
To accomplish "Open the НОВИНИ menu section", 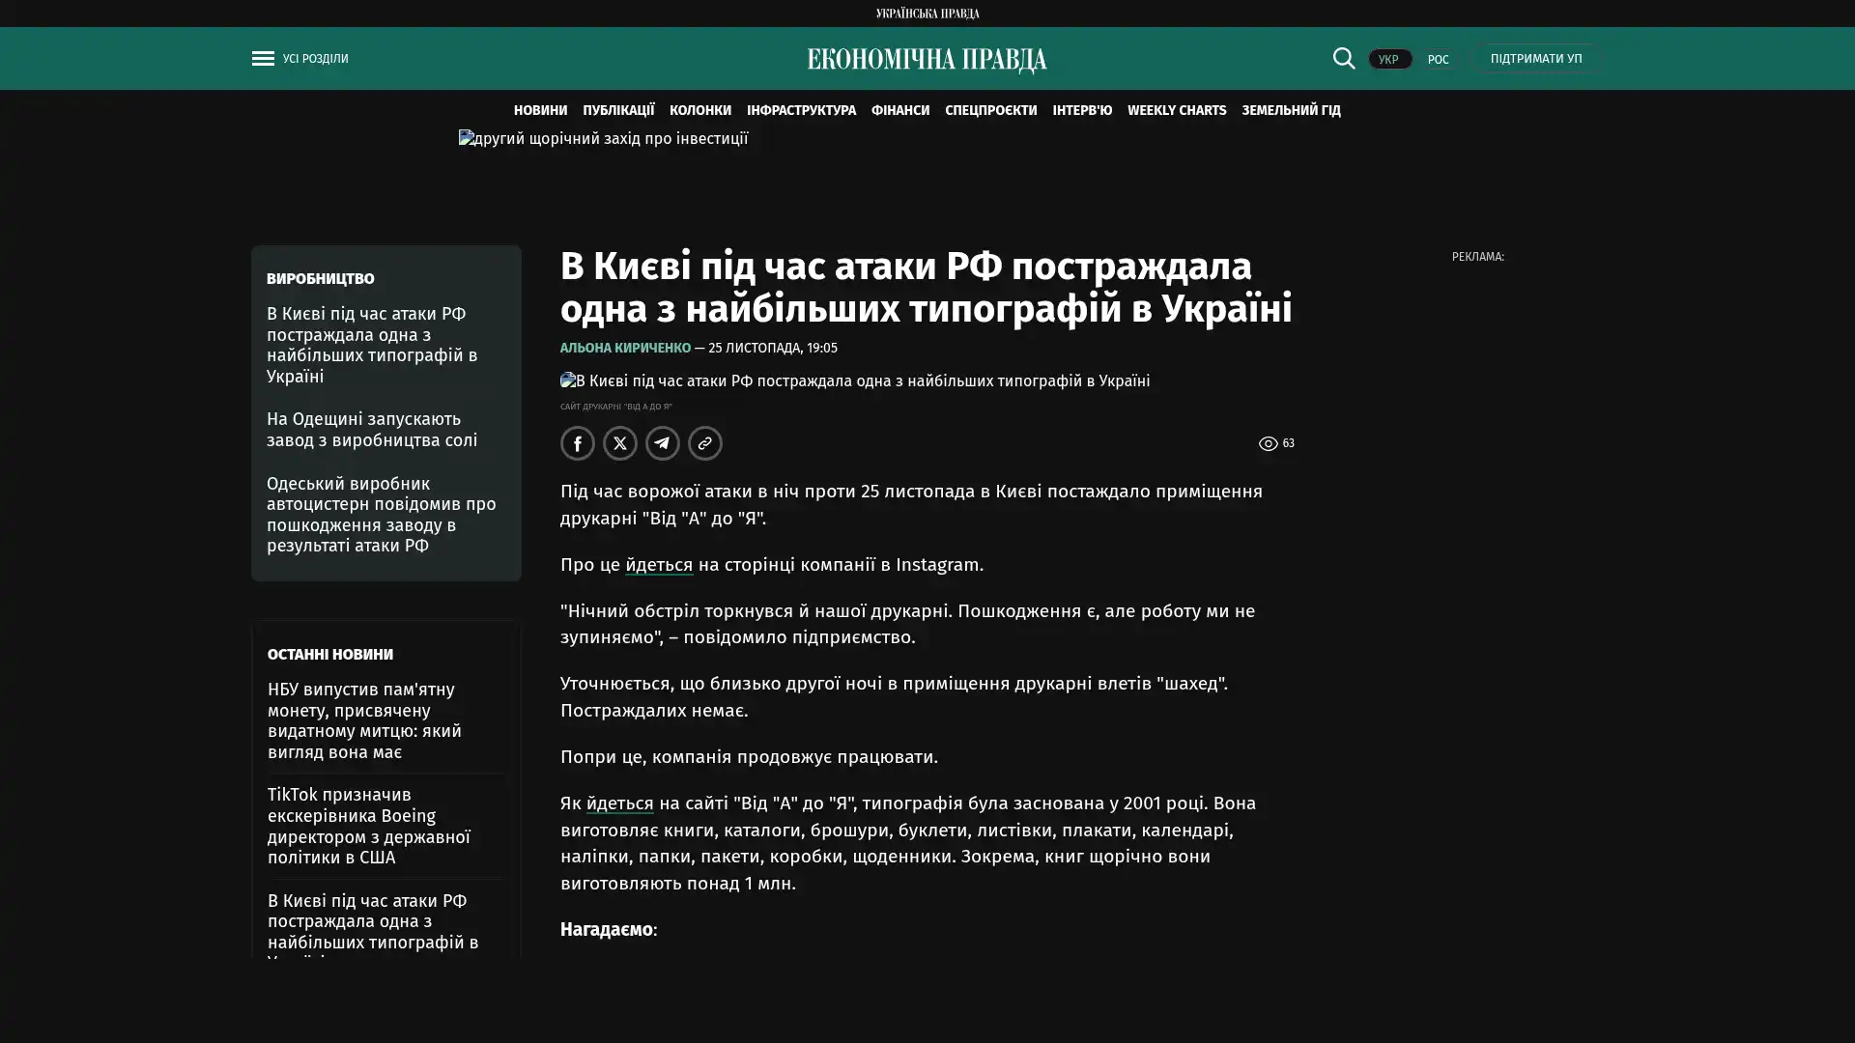I will coord(540,110).
